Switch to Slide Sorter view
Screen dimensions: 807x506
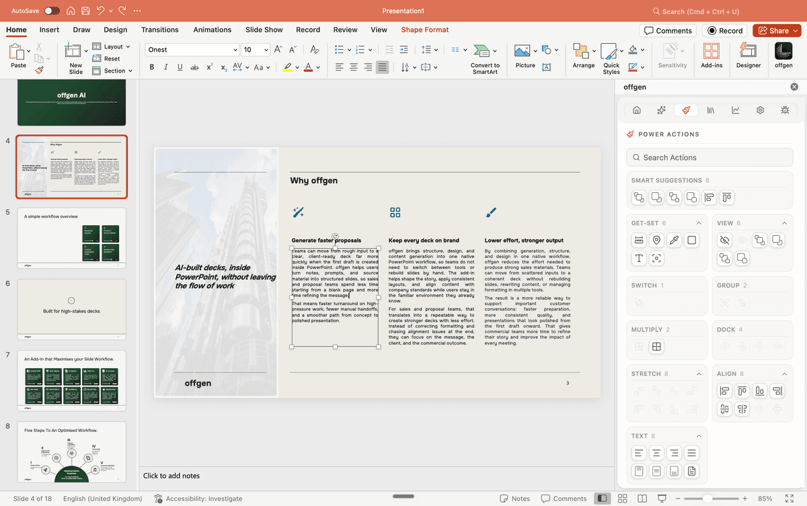623,499
